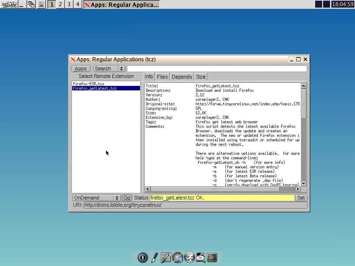Click the info pane scroll down arrow
Image resolution: width=355 pixels, height=266 pixels.
[x=304, y=184]
